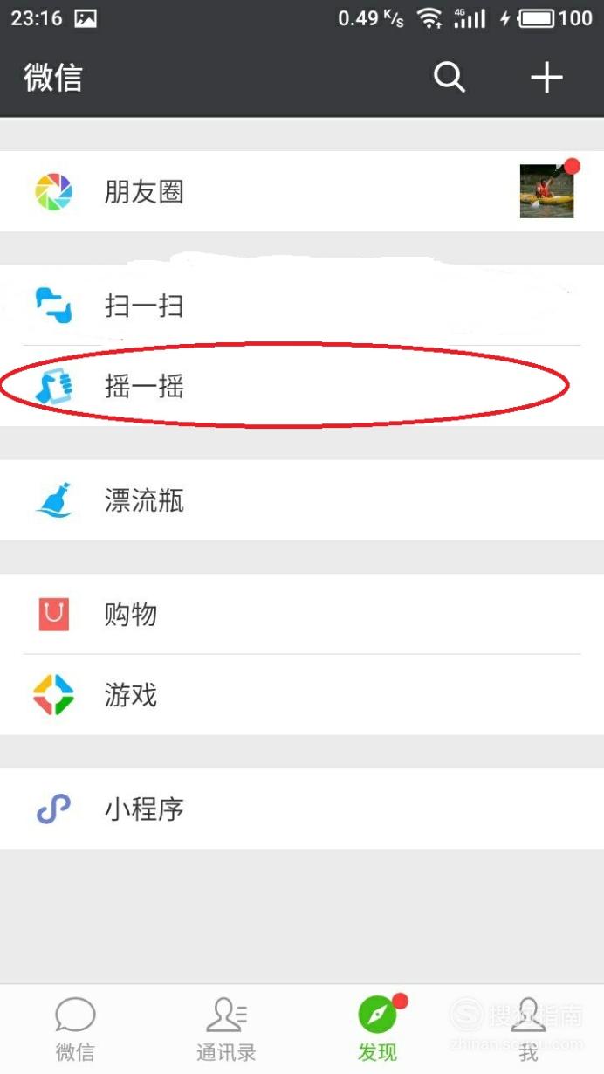The image size is (604, 1074).
Task: Open the 朋友圈 entry
Action: 302,191
